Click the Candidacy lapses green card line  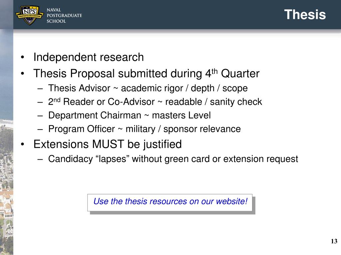pyautogui.click(x=173, y=159)
